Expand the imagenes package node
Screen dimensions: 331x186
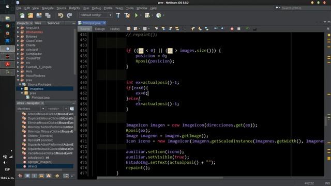coord(22,89)
